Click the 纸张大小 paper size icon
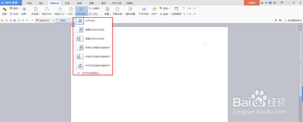Viewport: 303px width, 122px height. point(60,9)
